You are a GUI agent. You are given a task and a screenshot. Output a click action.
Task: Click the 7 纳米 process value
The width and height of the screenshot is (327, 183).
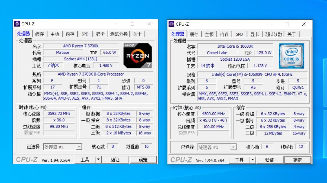point(53,66)
